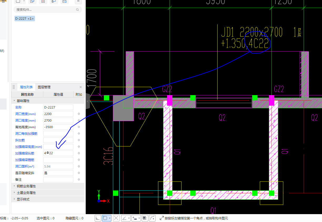Image resolution: width=322 pixels, height=222 pixels.
Task: Click the more tools double-arrow button
Action: point(78,1)
